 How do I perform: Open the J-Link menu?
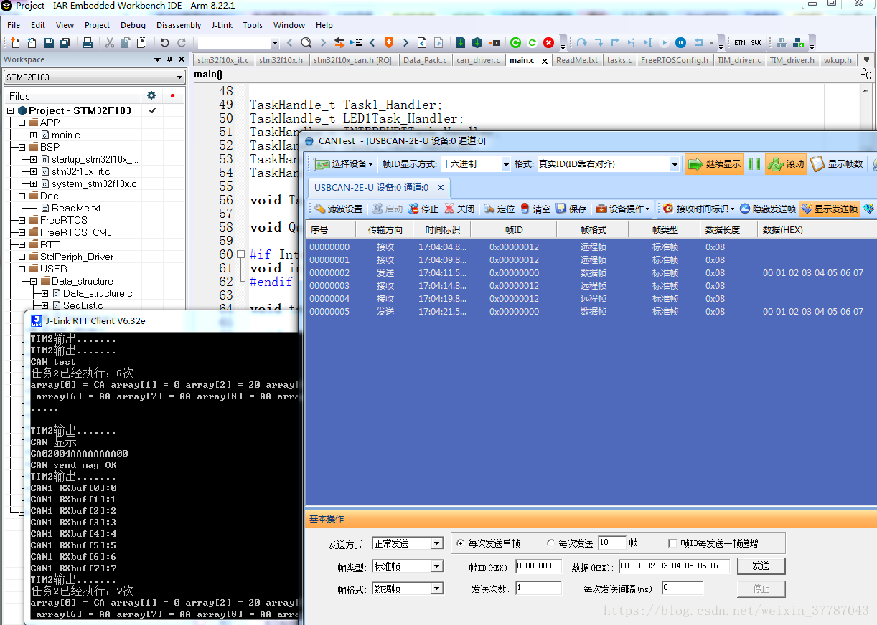[x=222, y=25]
